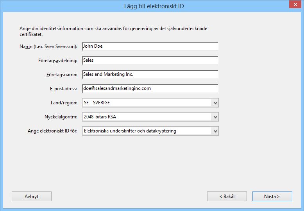Open the Land/region dropdown

point(150,103)
